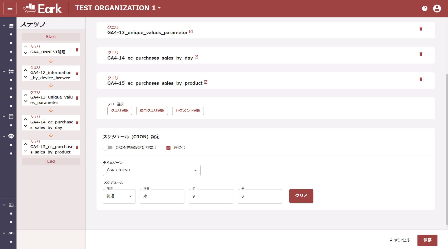Collapse the archive section chevron in sidebar
This screenshot has width=448, height=249.
[4, 117]
